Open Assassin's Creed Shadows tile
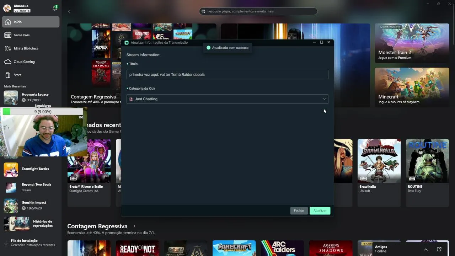The height and width of the screenshot is (256, 455). point(331,248)
